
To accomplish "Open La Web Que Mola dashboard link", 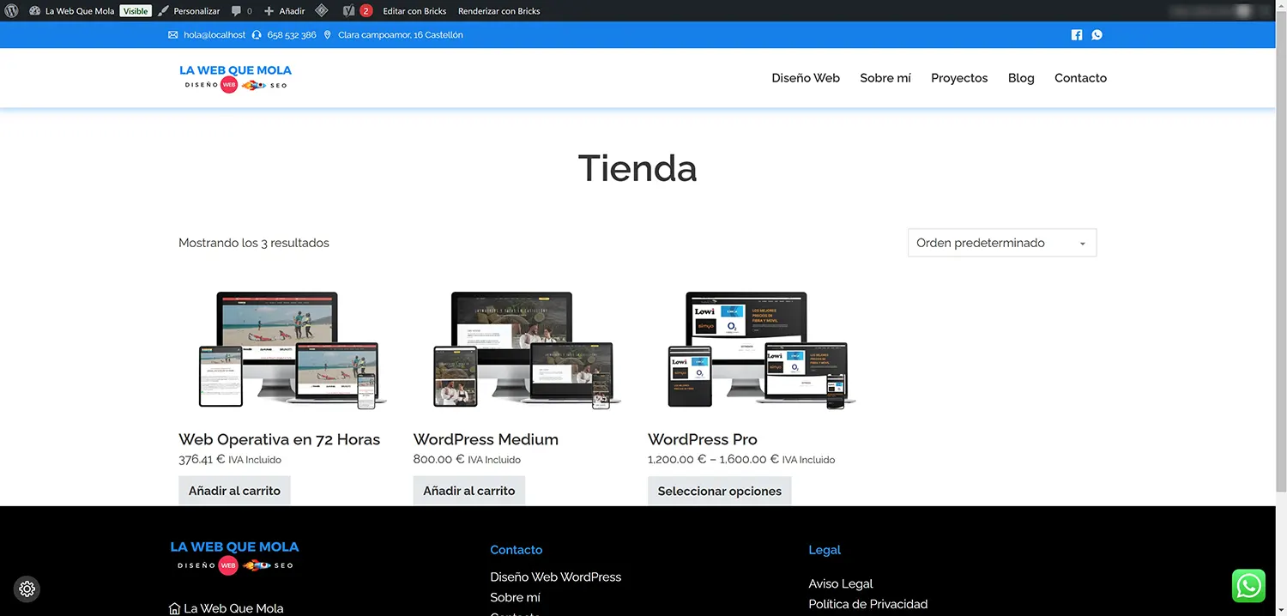I will tap(72, 11).
